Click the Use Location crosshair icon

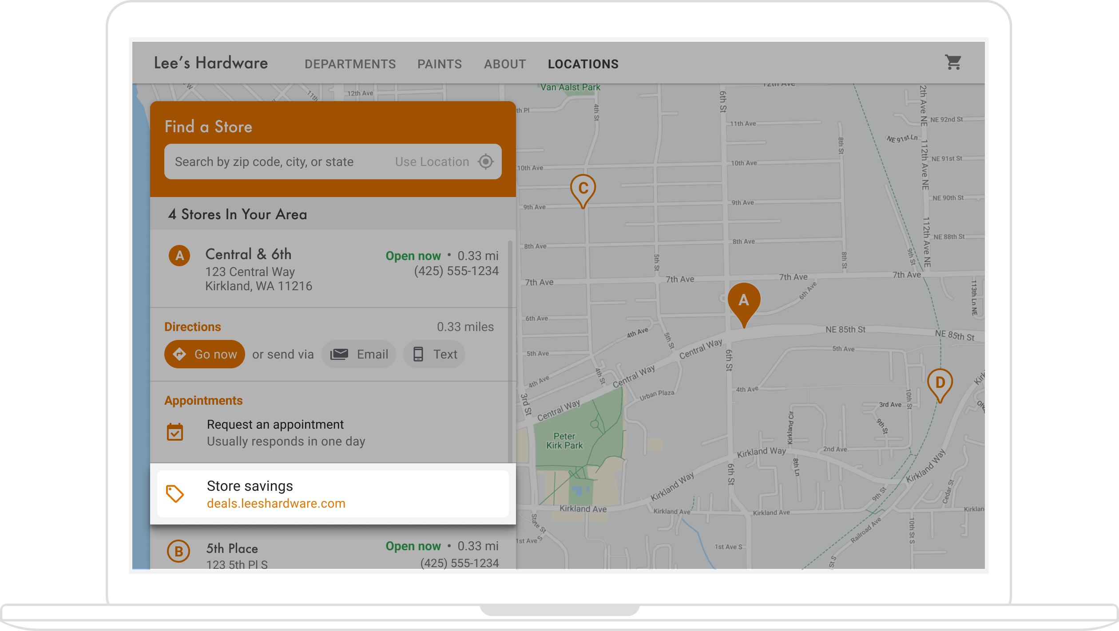click(486, 162)
